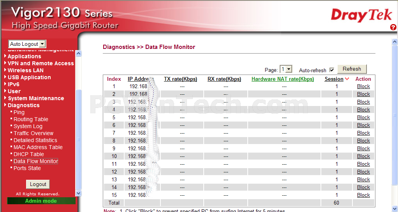Expand the IPv6 menu
This screenshot has width=398, height=212.
point(14,84)
